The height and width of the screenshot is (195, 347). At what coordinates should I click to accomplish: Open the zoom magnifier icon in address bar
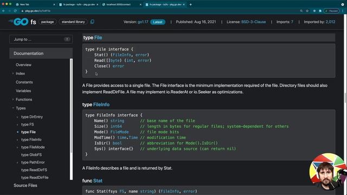click(301, 11)
